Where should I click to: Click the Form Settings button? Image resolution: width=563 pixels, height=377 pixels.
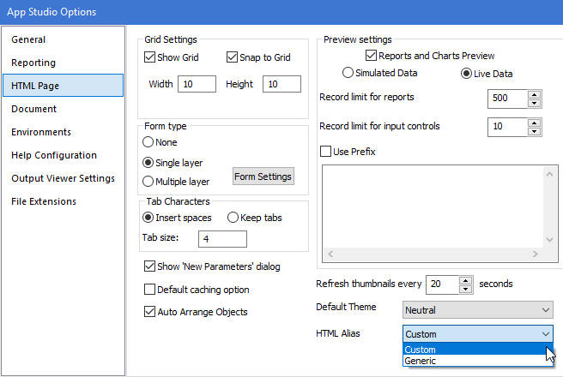(263, 177)
